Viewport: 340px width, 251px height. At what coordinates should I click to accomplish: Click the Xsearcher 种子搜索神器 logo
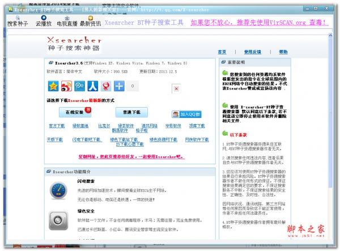click(x=74, y=44)
